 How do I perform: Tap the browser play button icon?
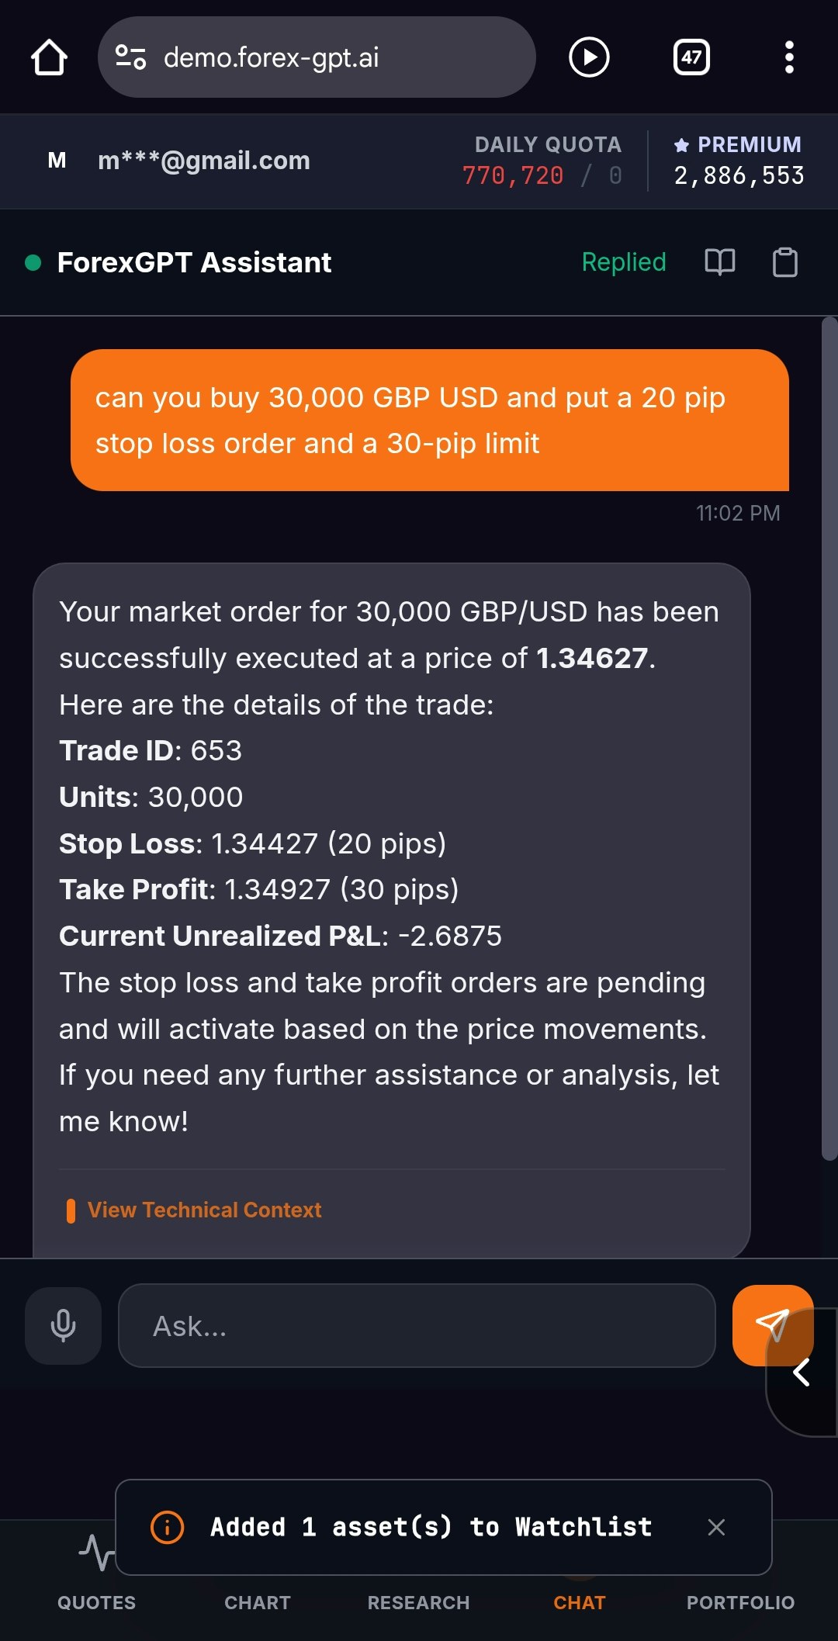tap(589, 57)
